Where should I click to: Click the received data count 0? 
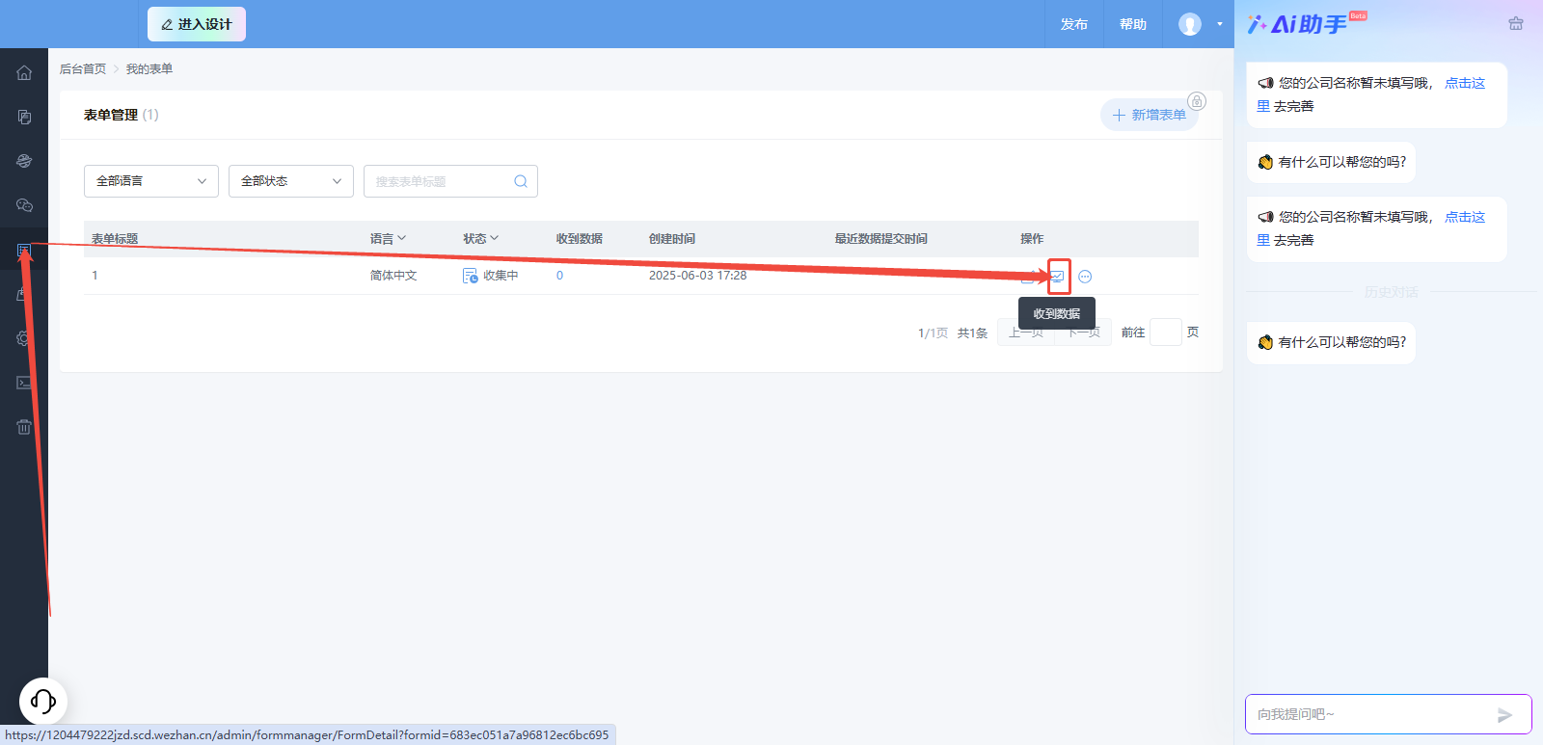[x=559, y=276]
